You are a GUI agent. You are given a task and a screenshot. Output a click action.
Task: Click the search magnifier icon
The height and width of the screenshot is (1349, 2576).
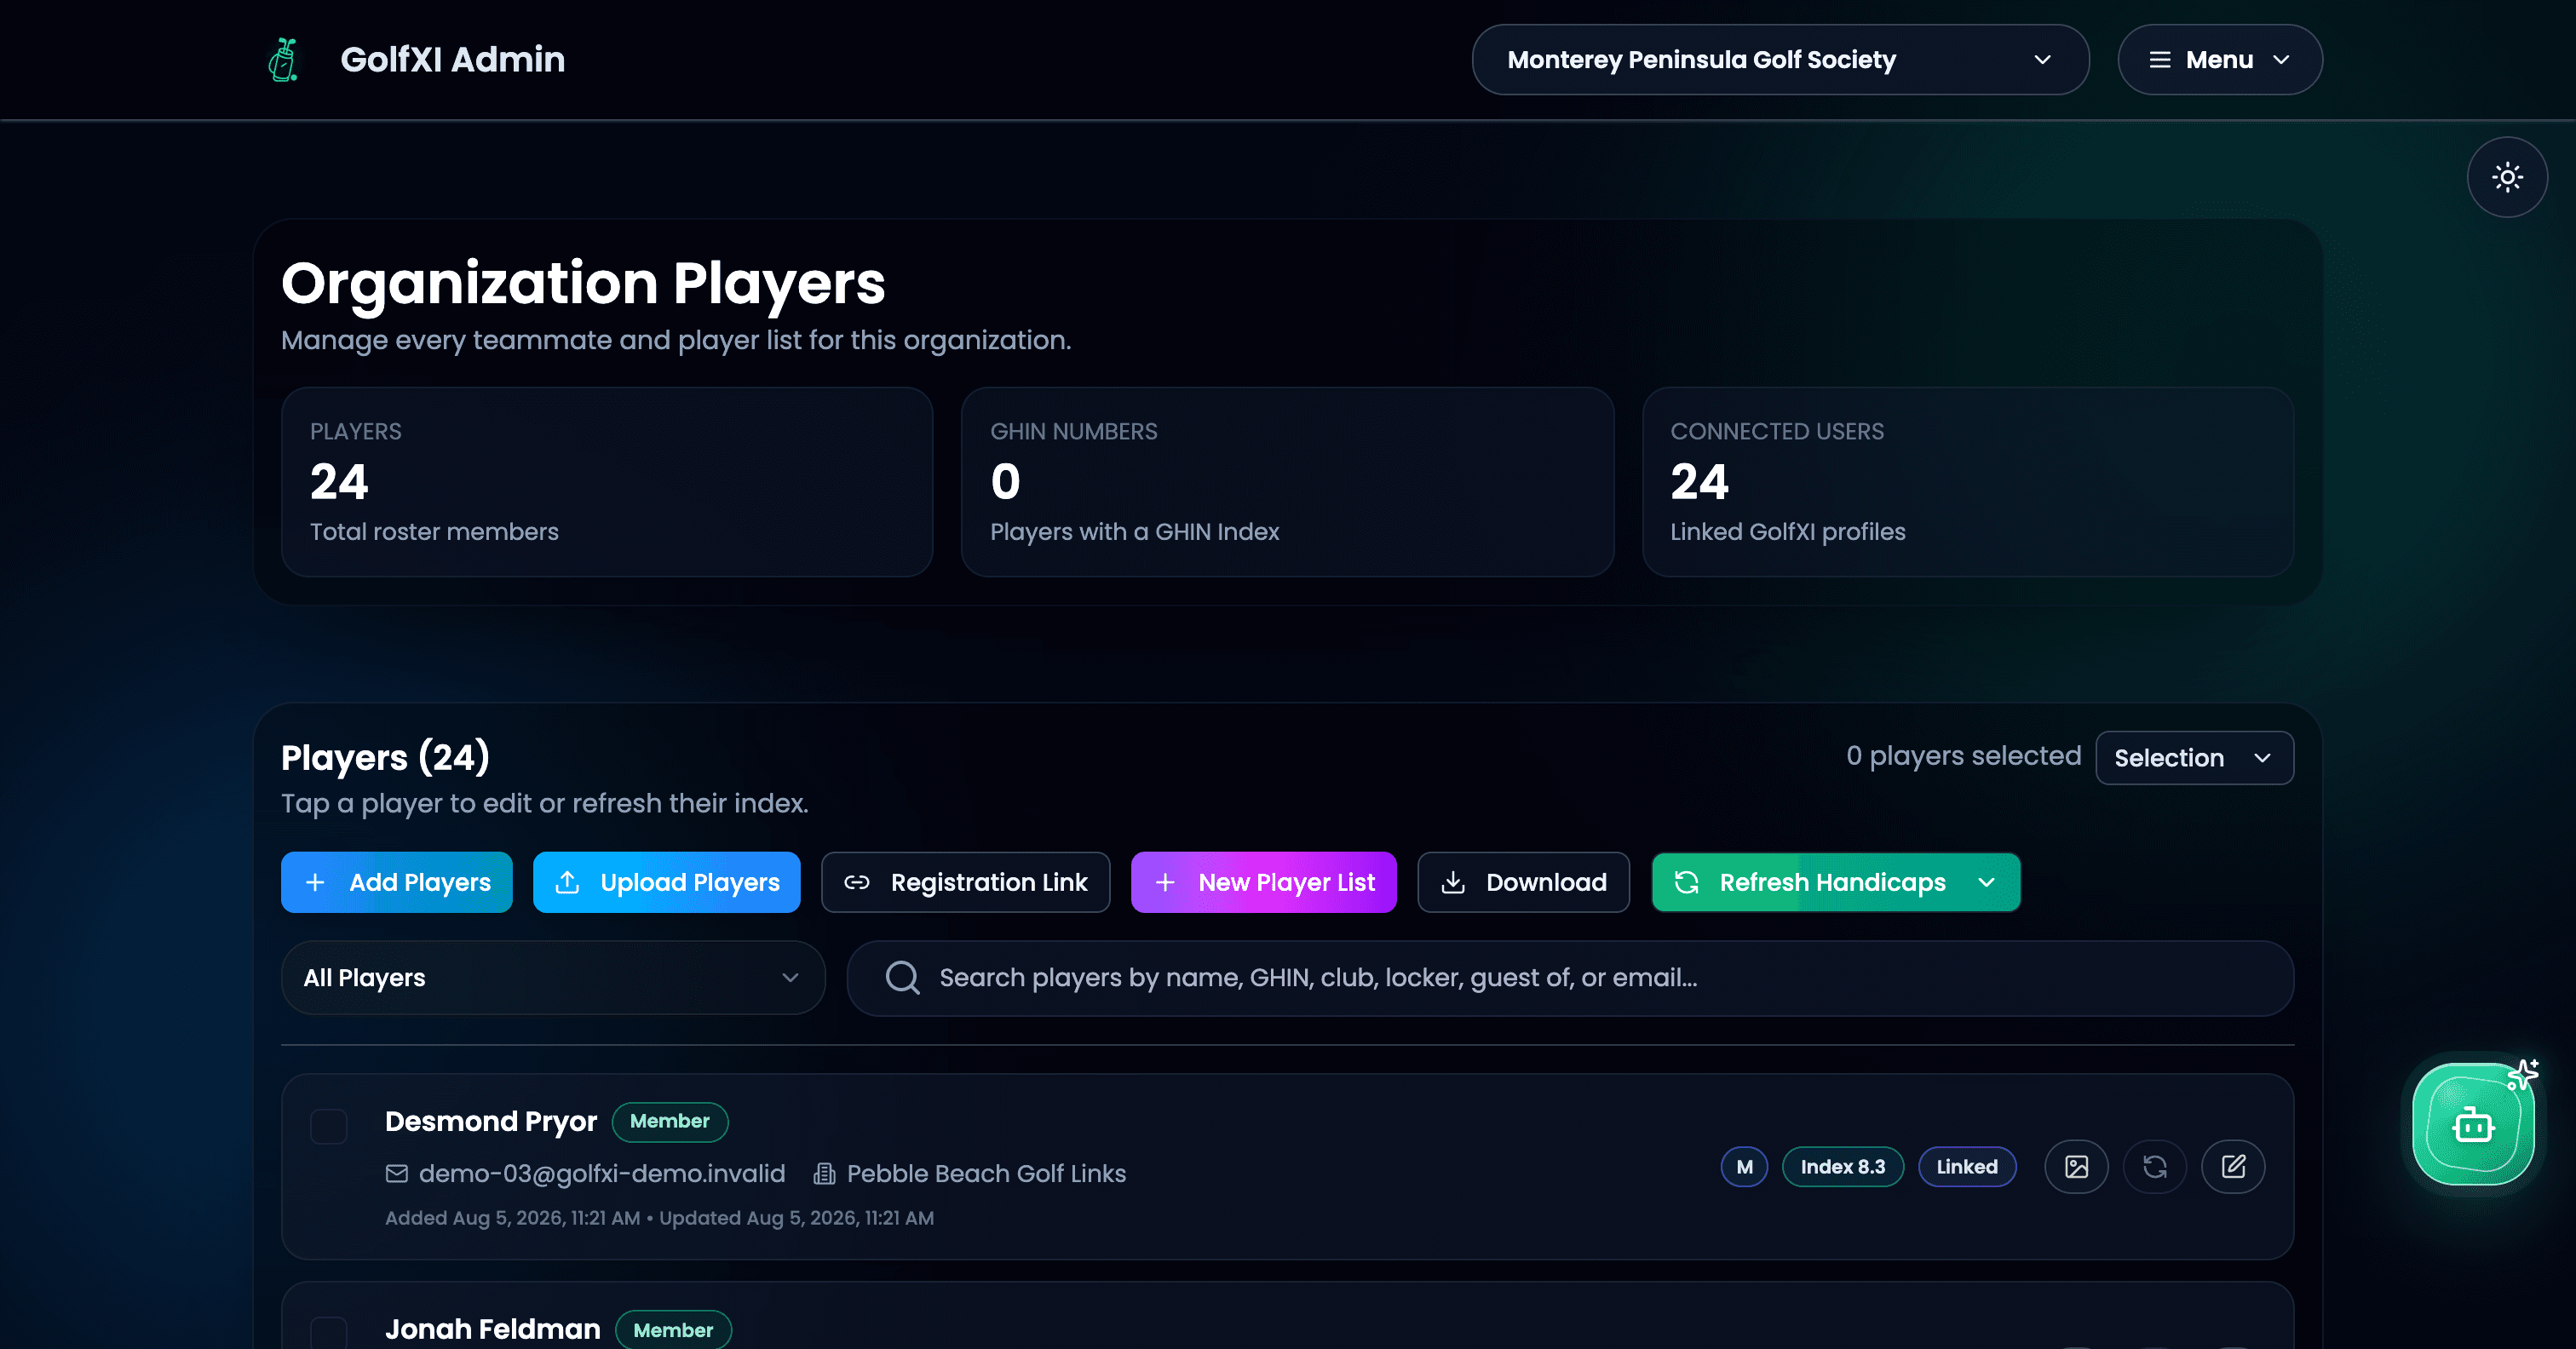(902, 978)
